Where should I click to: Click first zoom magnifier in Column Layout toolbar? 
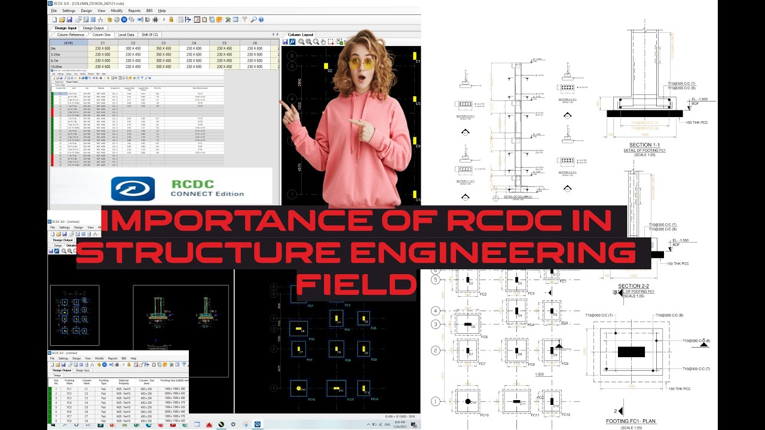(301, 42)
